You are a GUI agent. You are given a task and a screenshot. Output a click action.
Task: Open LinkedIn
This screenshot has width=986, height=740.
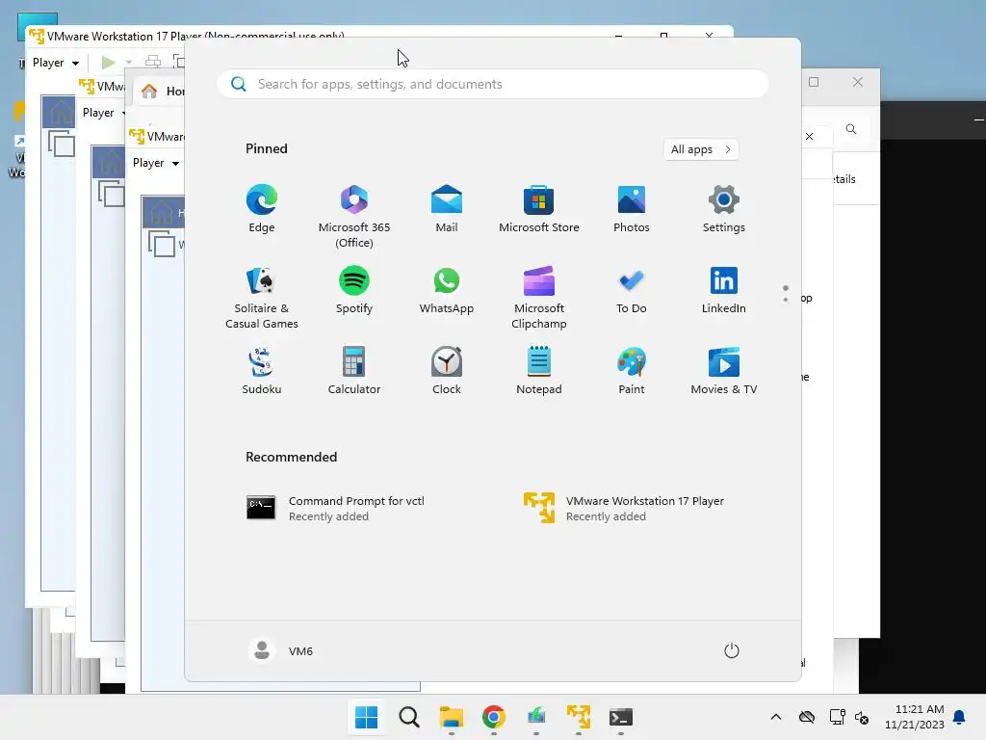(x=724, y=290)
